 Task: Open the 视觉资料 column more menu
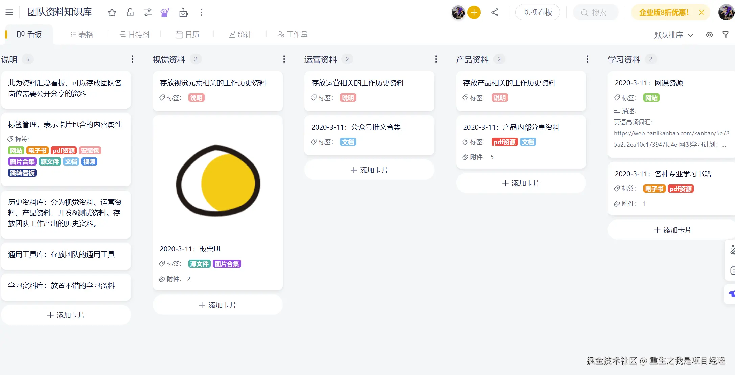[x=284, y=59]
